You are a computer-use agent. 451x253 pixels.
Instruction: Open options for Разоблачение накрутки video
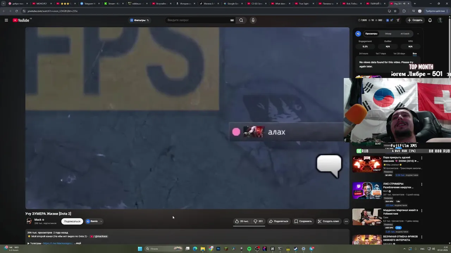pos(422,184)
